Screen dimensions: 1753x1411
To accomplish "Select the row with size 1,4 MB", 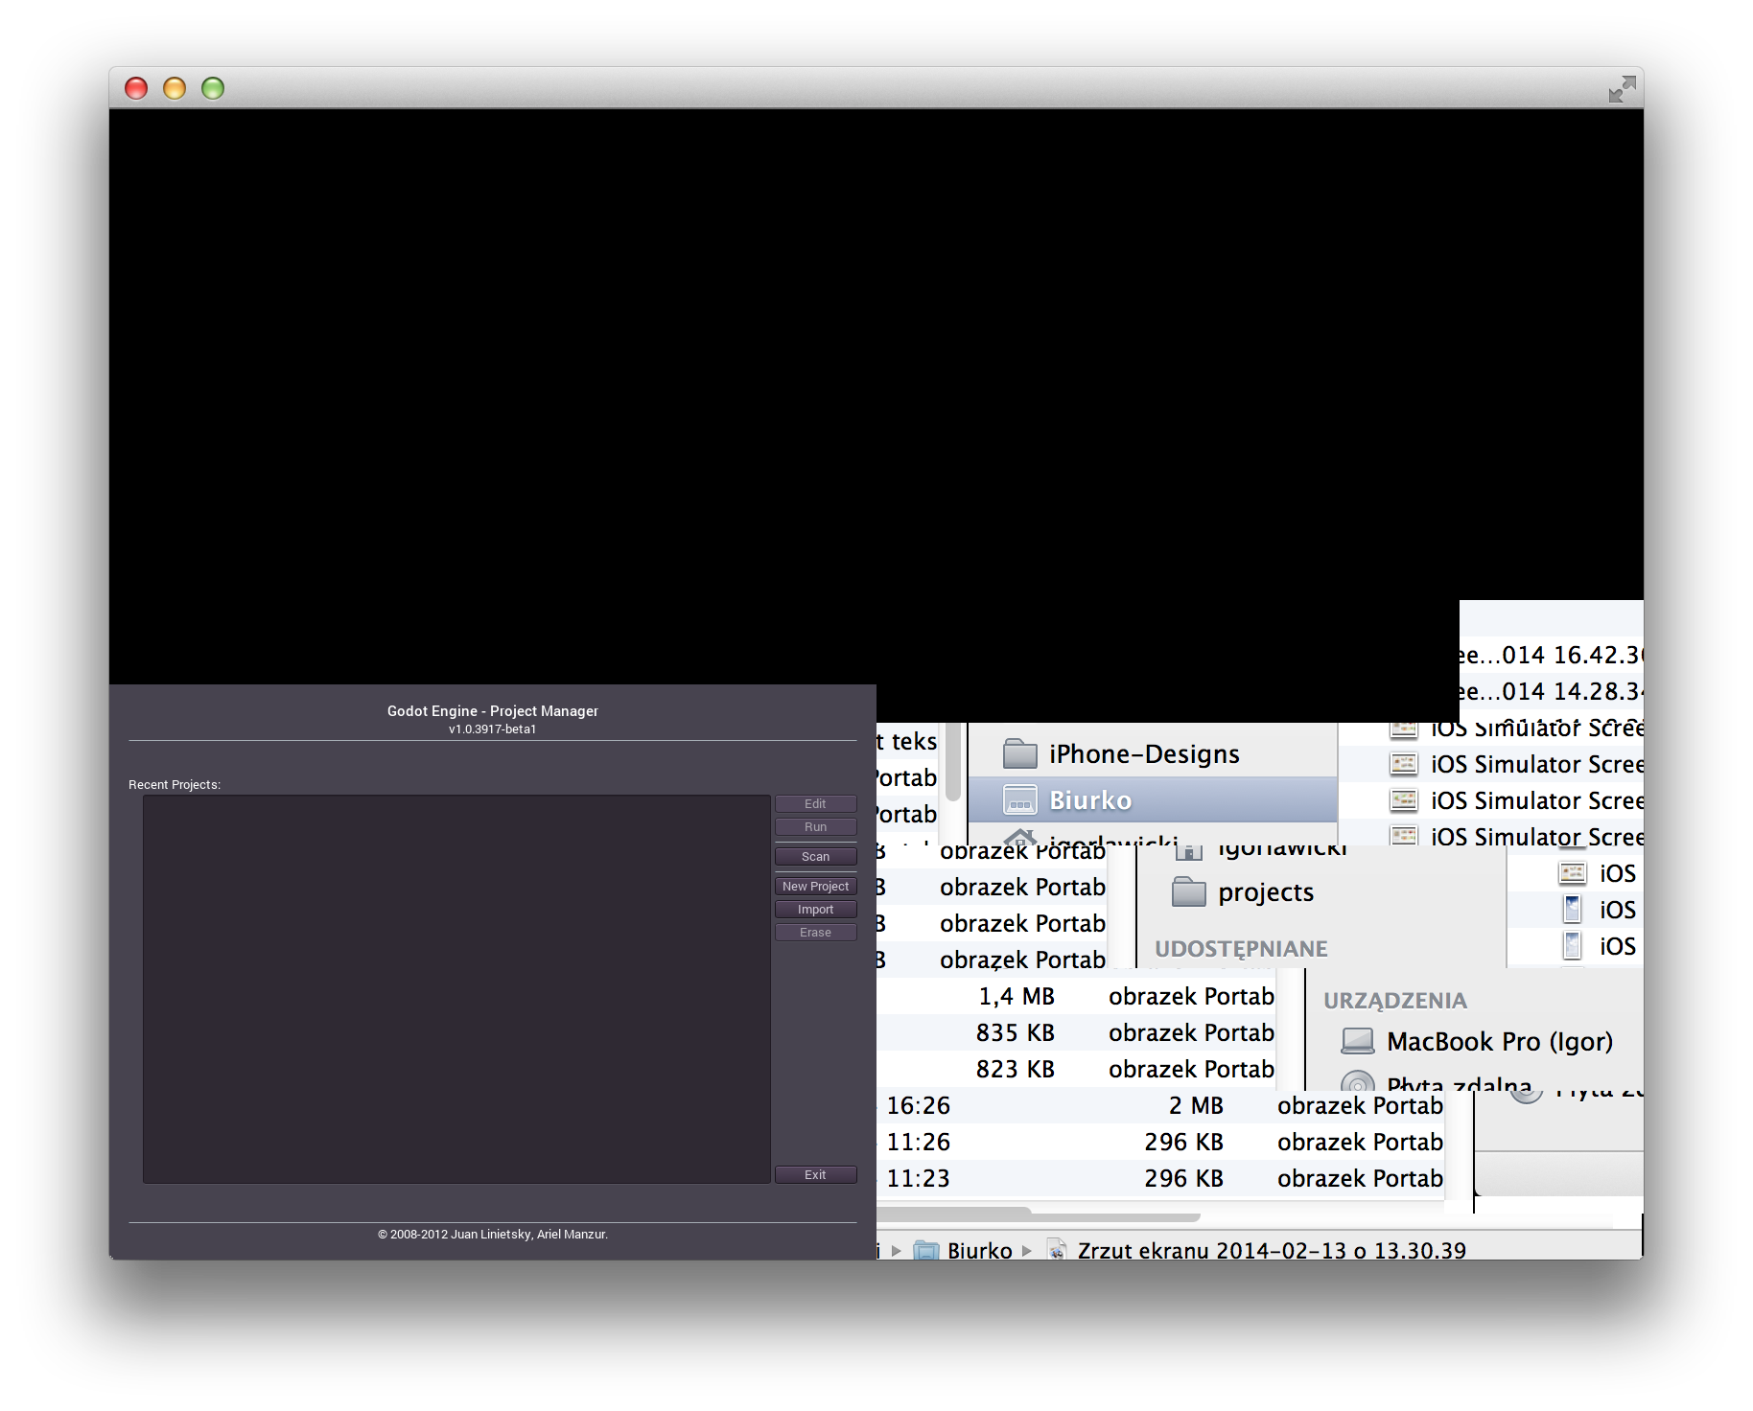I will click(1076, 996).
